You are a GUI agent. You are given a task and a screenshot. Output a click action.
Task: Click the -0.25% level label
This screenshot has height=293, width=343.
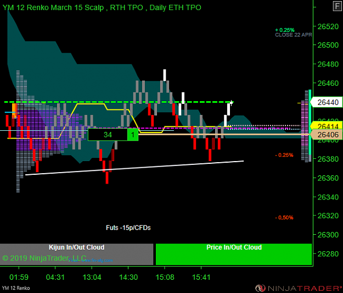tap(284, 155)
